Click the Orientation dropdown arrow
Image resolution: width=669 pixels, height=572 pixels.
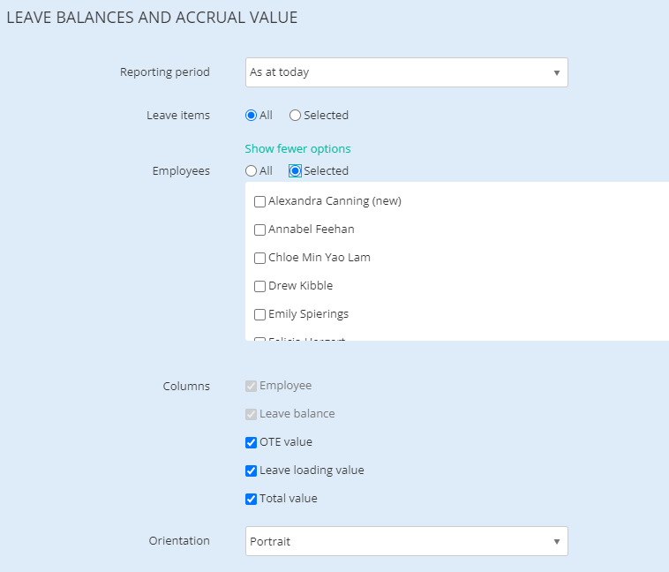point(556,541)
